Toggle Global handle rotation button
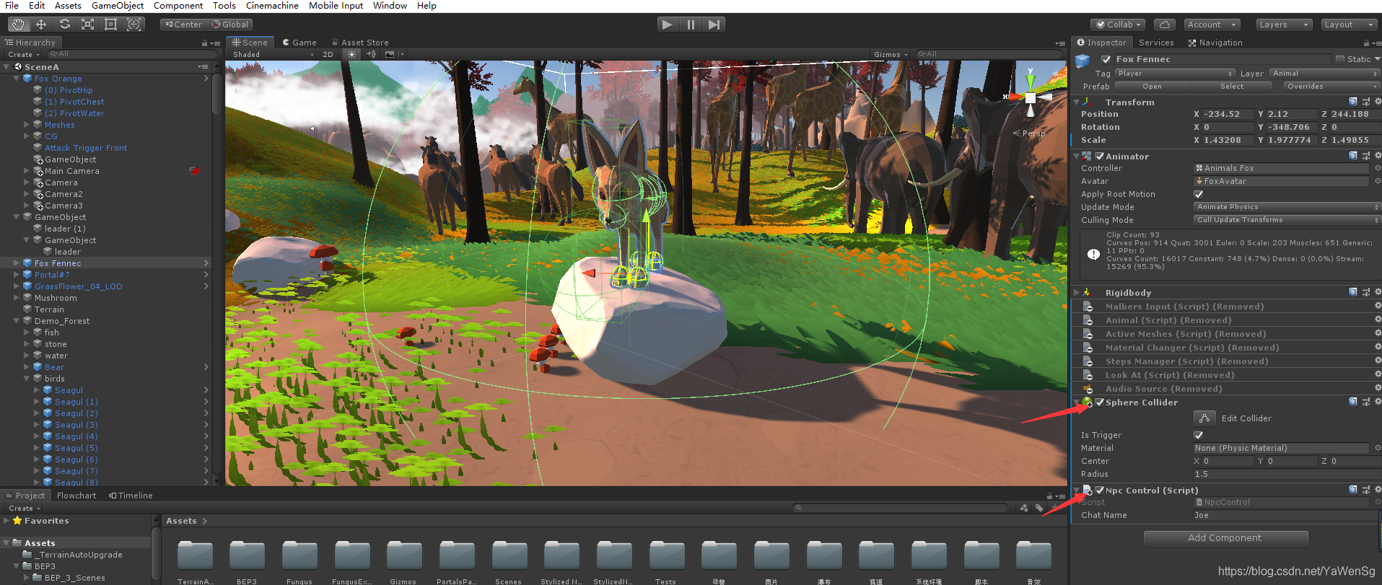 [x=230, y=25]
